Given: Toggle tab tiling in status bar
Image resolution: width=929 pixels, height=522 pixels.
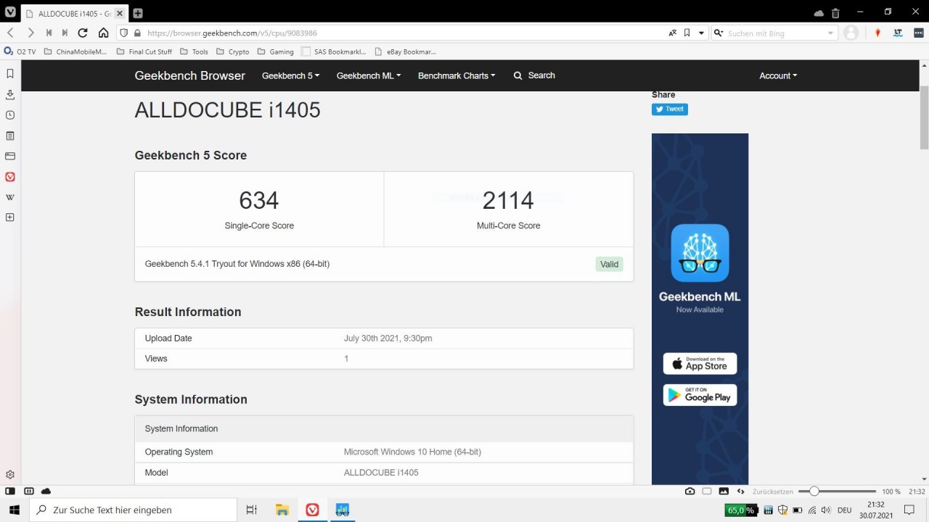Looking at the screenshot, I should tap(28, 492).
